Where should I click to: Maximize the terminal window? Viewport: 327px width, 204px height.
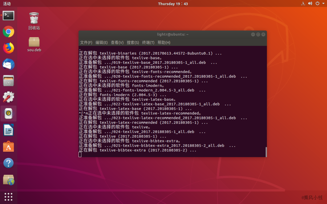pyautogui.click(x=258, y=34)
